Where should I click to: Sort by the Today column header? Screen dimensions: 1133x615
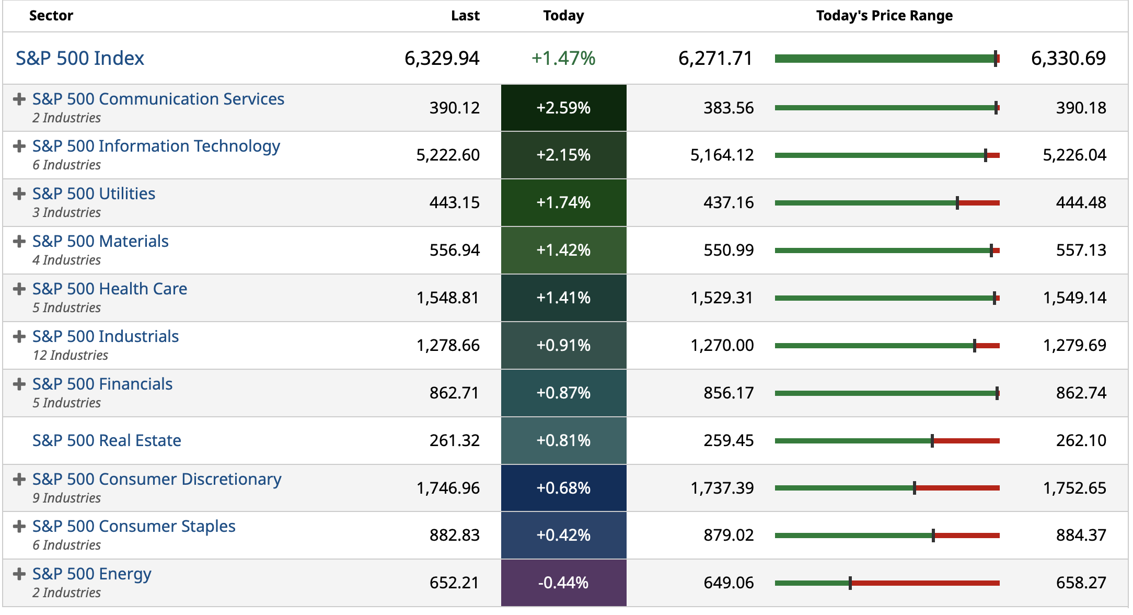(x=563, y=16)
